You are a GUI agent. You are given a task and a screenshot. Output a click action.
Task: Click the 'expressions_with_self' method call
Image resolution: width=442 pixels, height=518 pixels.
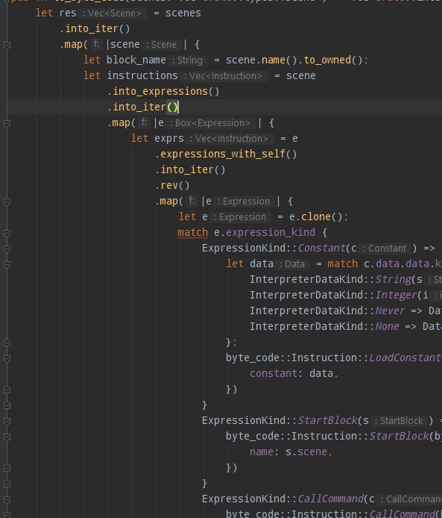pos(223,154)
